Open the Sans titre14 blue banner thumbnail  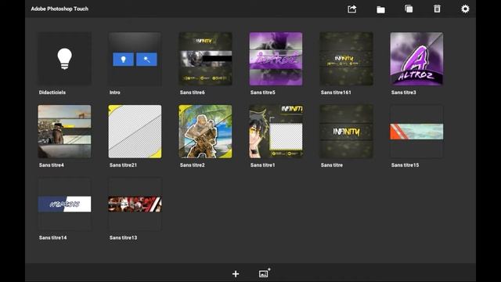[64, 204]
